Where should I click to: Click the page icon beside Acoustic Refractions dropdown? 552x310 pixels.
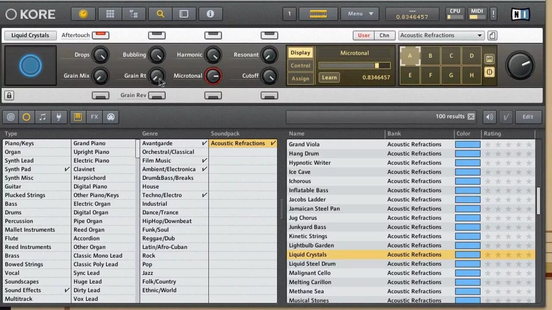492,35
